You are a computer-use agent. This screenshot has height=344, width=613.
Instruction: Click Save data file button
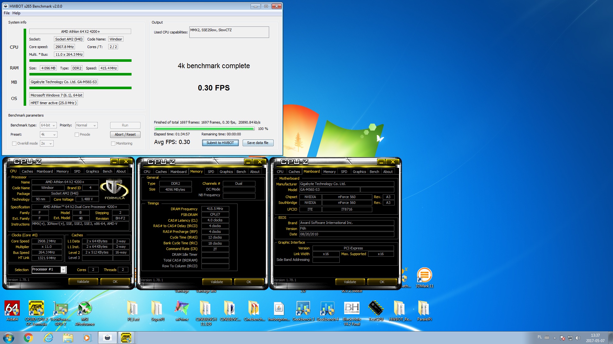point(258,143)
